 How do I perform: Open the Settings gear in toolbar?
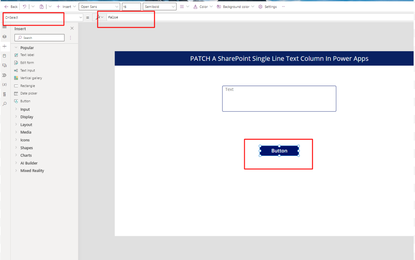[267, 7]
